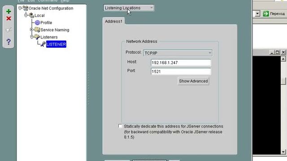Select Oracle Net Configuration tree label
287x161 pixels.
(x=51, y=8)
